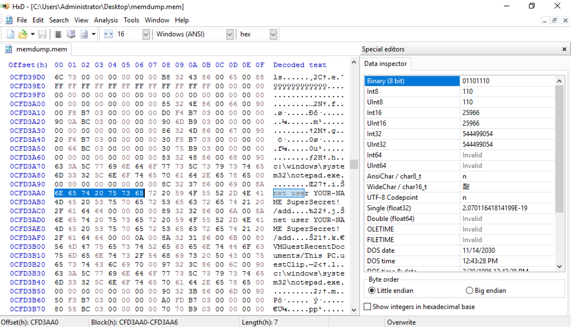The width and height of the screenshot is (571, 327).
Task: Click the Overwrite mode status bar indicator
Action: click(401, 323)
